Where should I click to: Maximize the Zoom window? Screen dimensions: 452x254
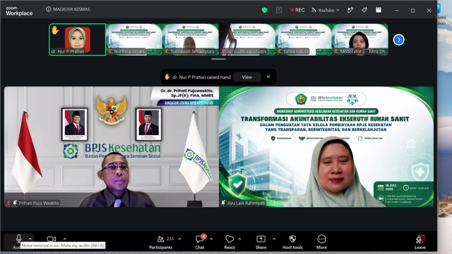click(413, 11)
